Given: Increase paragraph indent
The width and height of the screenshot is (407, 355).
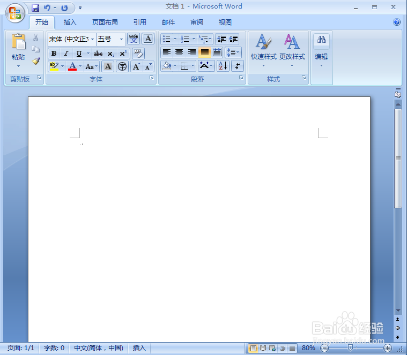Looking at the screenshot, I should [x=234, y=39].
